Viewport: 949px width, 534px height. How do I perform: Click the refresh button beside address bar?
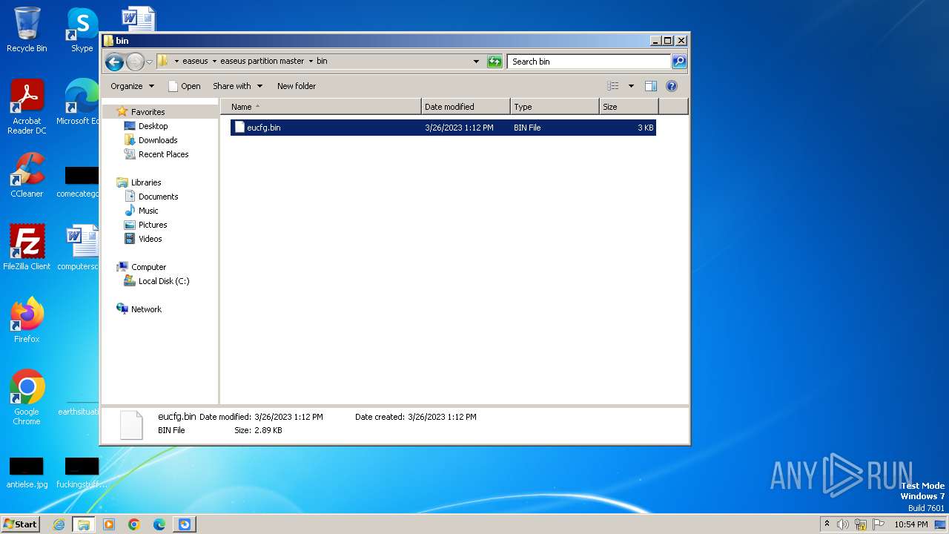click(495, 62)
